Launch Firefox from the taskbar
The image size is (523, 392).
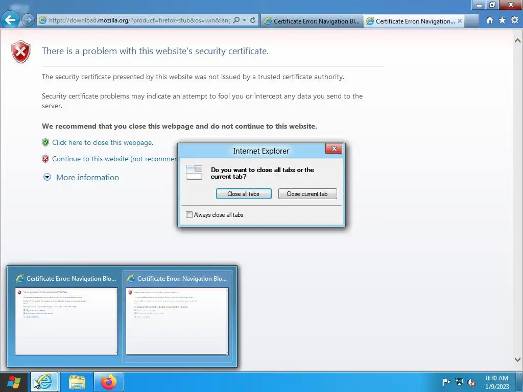pyautogui.click(x=109, y=382)
